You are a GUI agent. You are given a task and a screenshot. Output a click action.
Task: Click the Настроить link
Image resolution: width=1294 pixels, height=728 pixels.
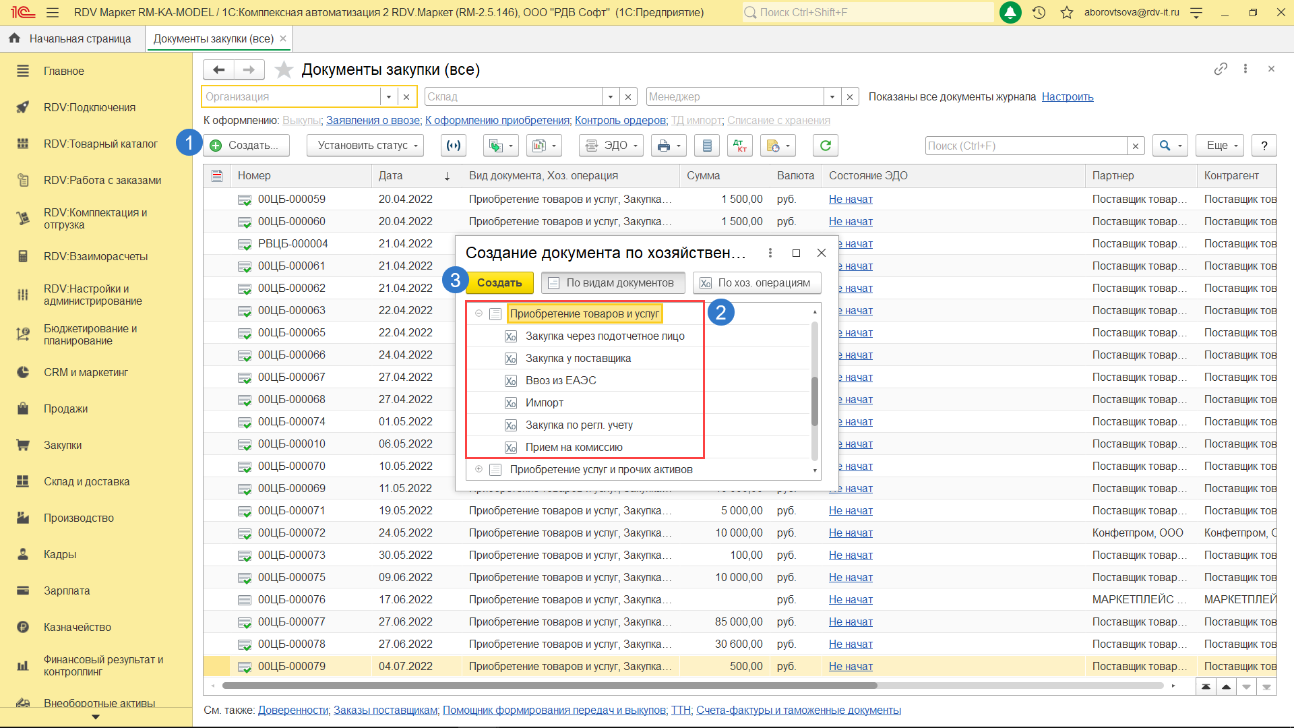pyautogui.click(x=1068, y=96)
